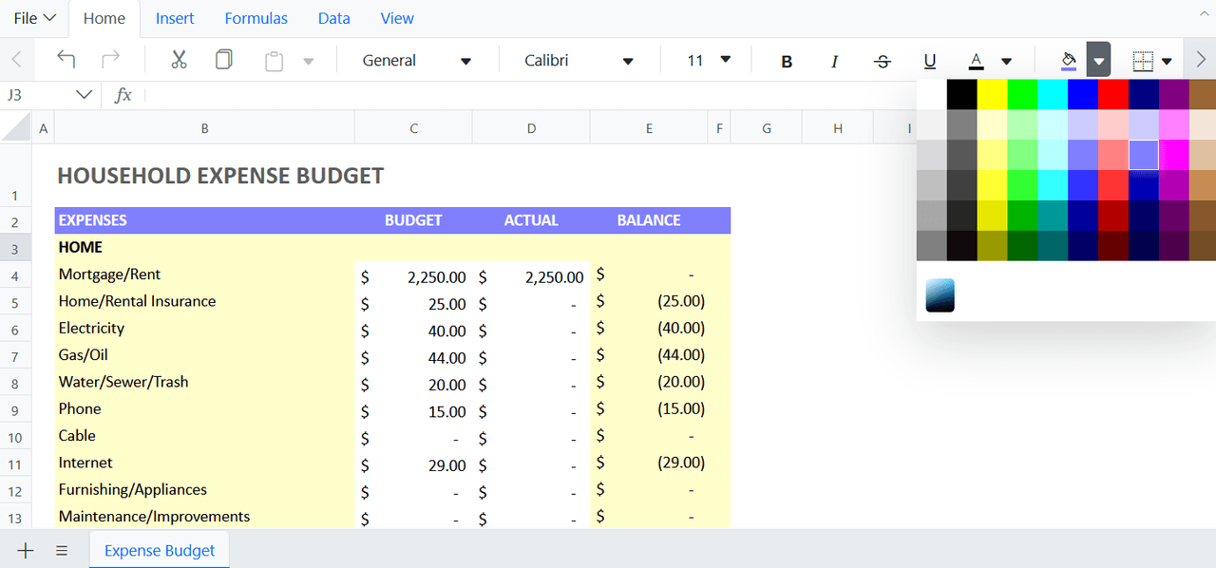This screenshot has width=1216, height=568.
Task: Select the Expense Budget sheet tab
Action: point(160,550)
